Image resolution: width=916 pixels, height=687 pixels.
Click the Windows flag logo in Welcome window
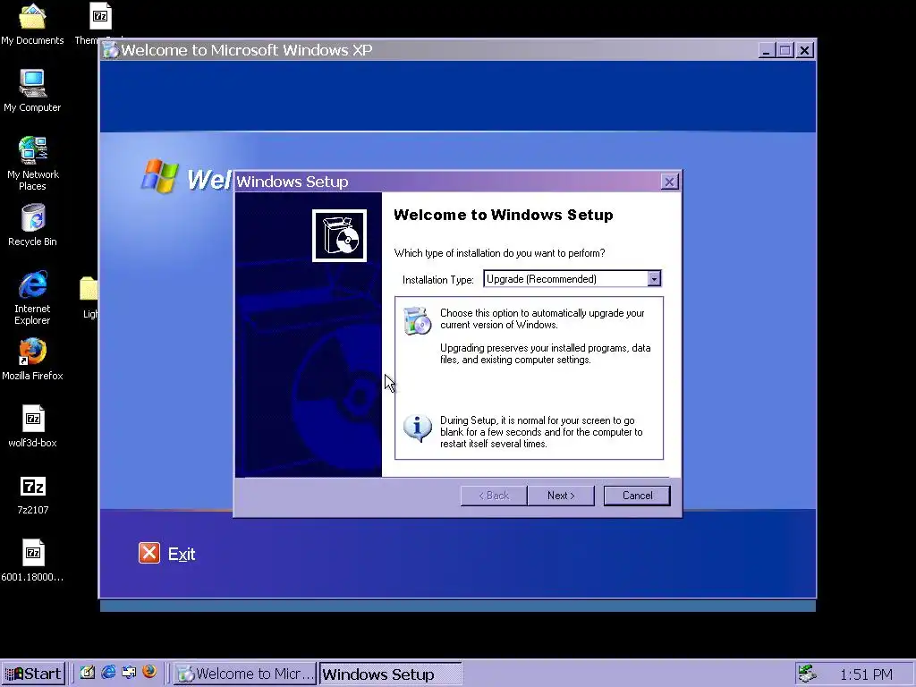pyautogui.click(x=159, y=176)
